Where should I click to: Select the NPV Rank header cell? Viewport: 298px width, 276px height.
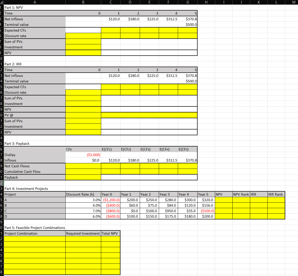[x=241, y=194]
